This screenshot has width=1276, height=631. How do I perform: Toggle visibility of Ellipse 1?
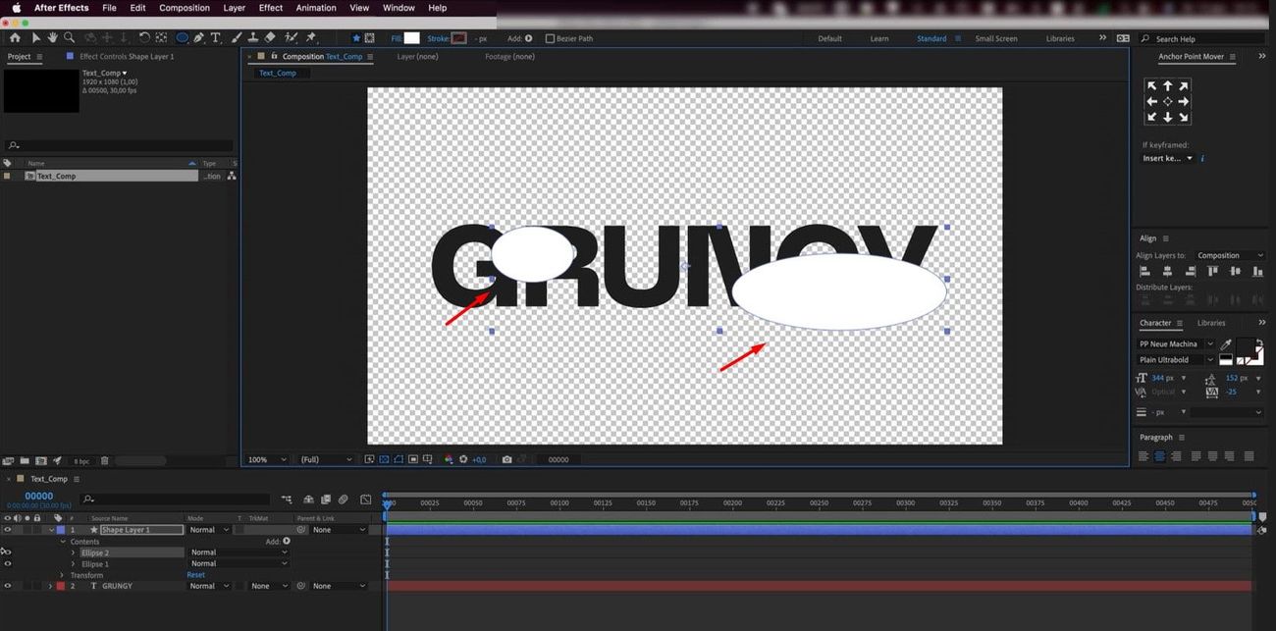pyautogui.click(x=8, y=564)
